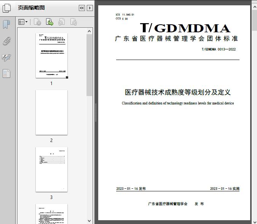Click the '页面缩略图' panel title
The height and width of the screenshot is (224, 257).
31,8
